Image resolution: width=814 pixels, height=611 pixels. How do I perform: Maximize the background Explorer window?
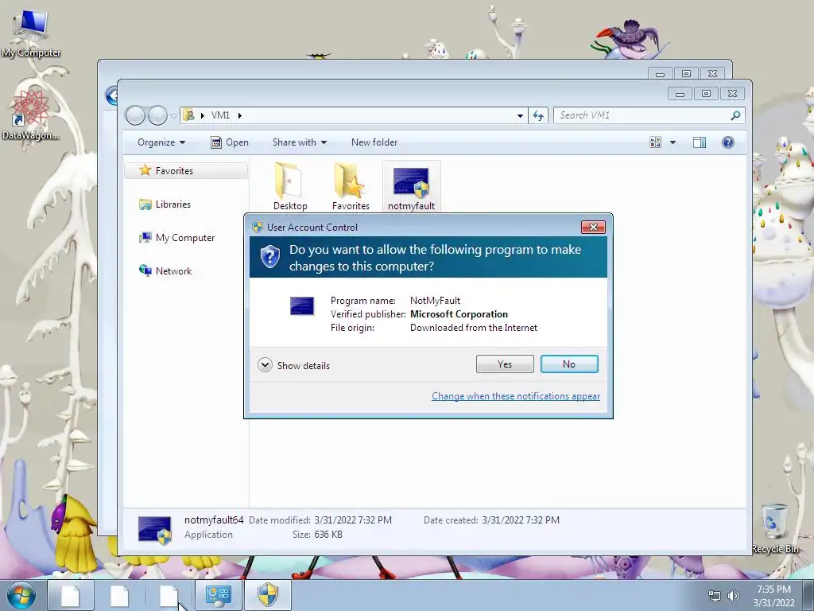pyautogui.click(x=686, y=74)
